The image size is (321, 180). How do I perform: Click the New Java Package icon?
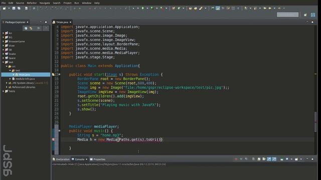[174, 8]
